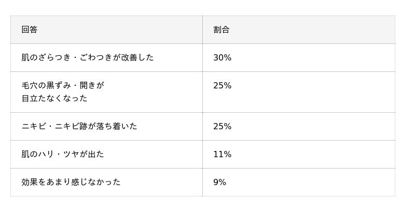
Task: Click the word 肌 in ハリ row
Action: point(25,154)
